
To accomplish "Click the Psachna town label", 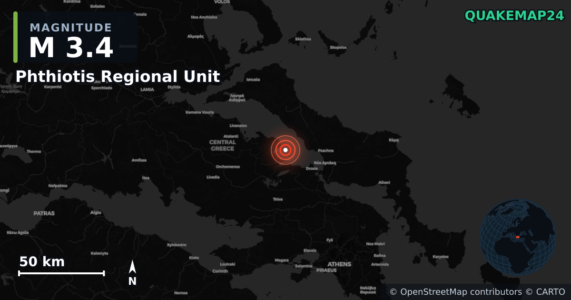I will (325, 150).
